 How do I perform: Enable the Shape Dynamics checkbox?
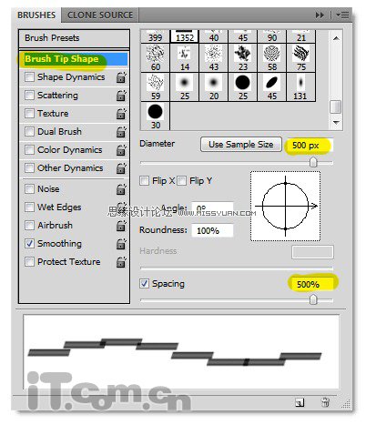tap(29, 77)
